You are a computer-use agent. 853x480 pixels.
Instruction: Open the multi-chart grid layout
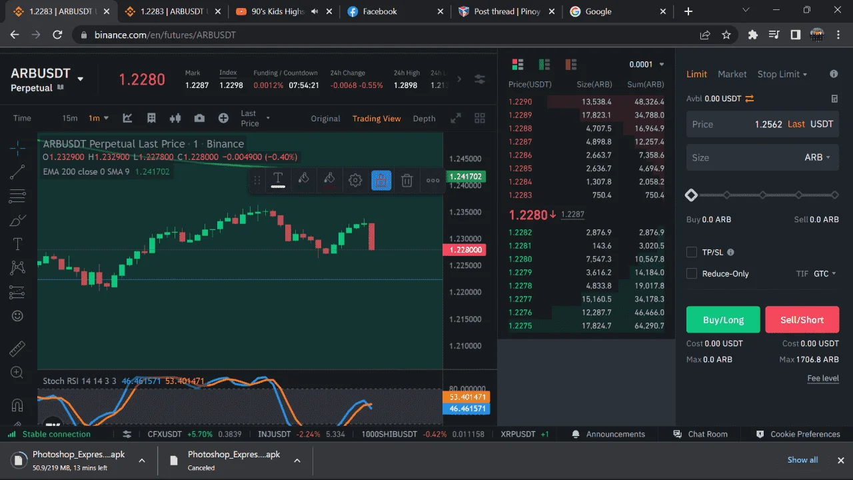click(x=480, y=118)
